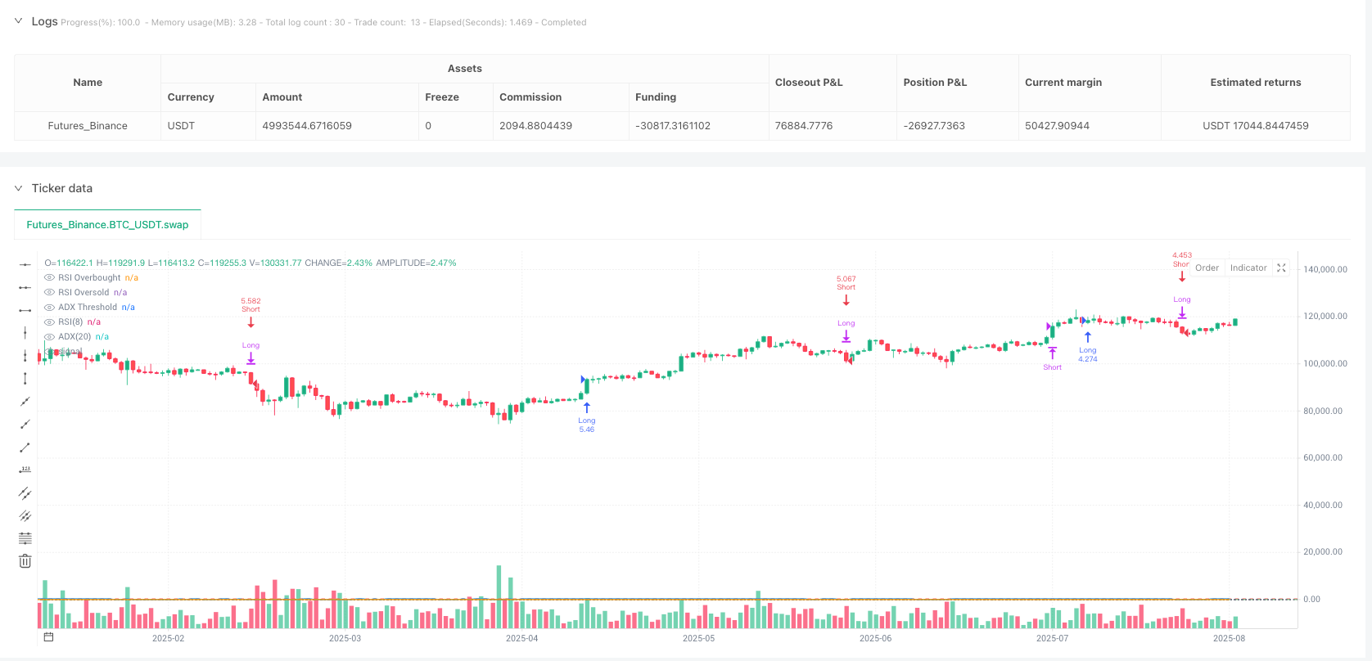Collapse the Logs section
Image resolution: width=1372 pixels, height=661 pixels.
(19, 21)
